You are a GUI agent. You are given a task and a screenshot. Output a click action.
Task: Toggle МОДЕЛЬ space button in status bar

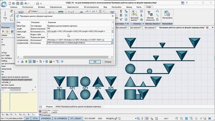(x=110, y=118)
